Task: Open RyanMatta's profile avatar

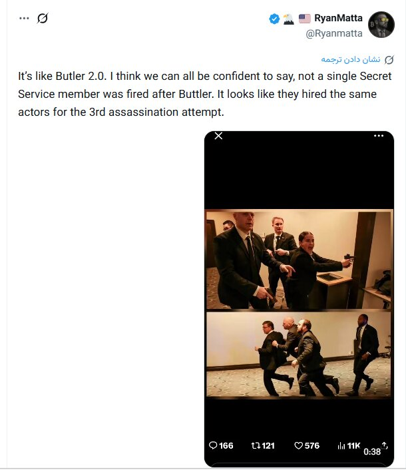Action: click(381, 25)
